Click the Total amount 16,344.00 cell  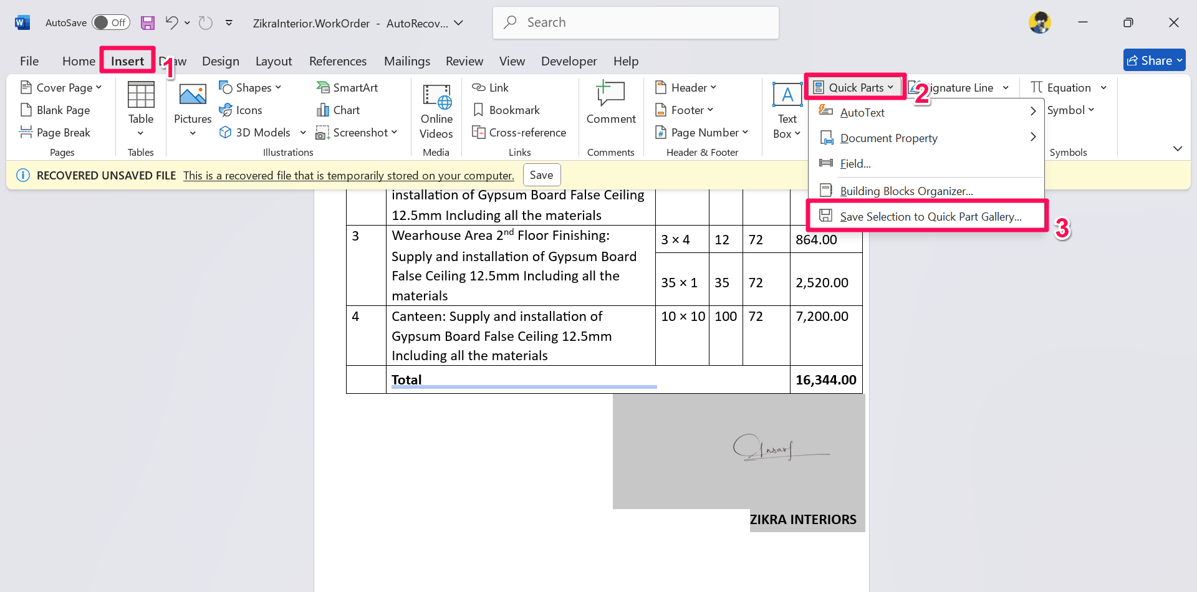point(826,380)
